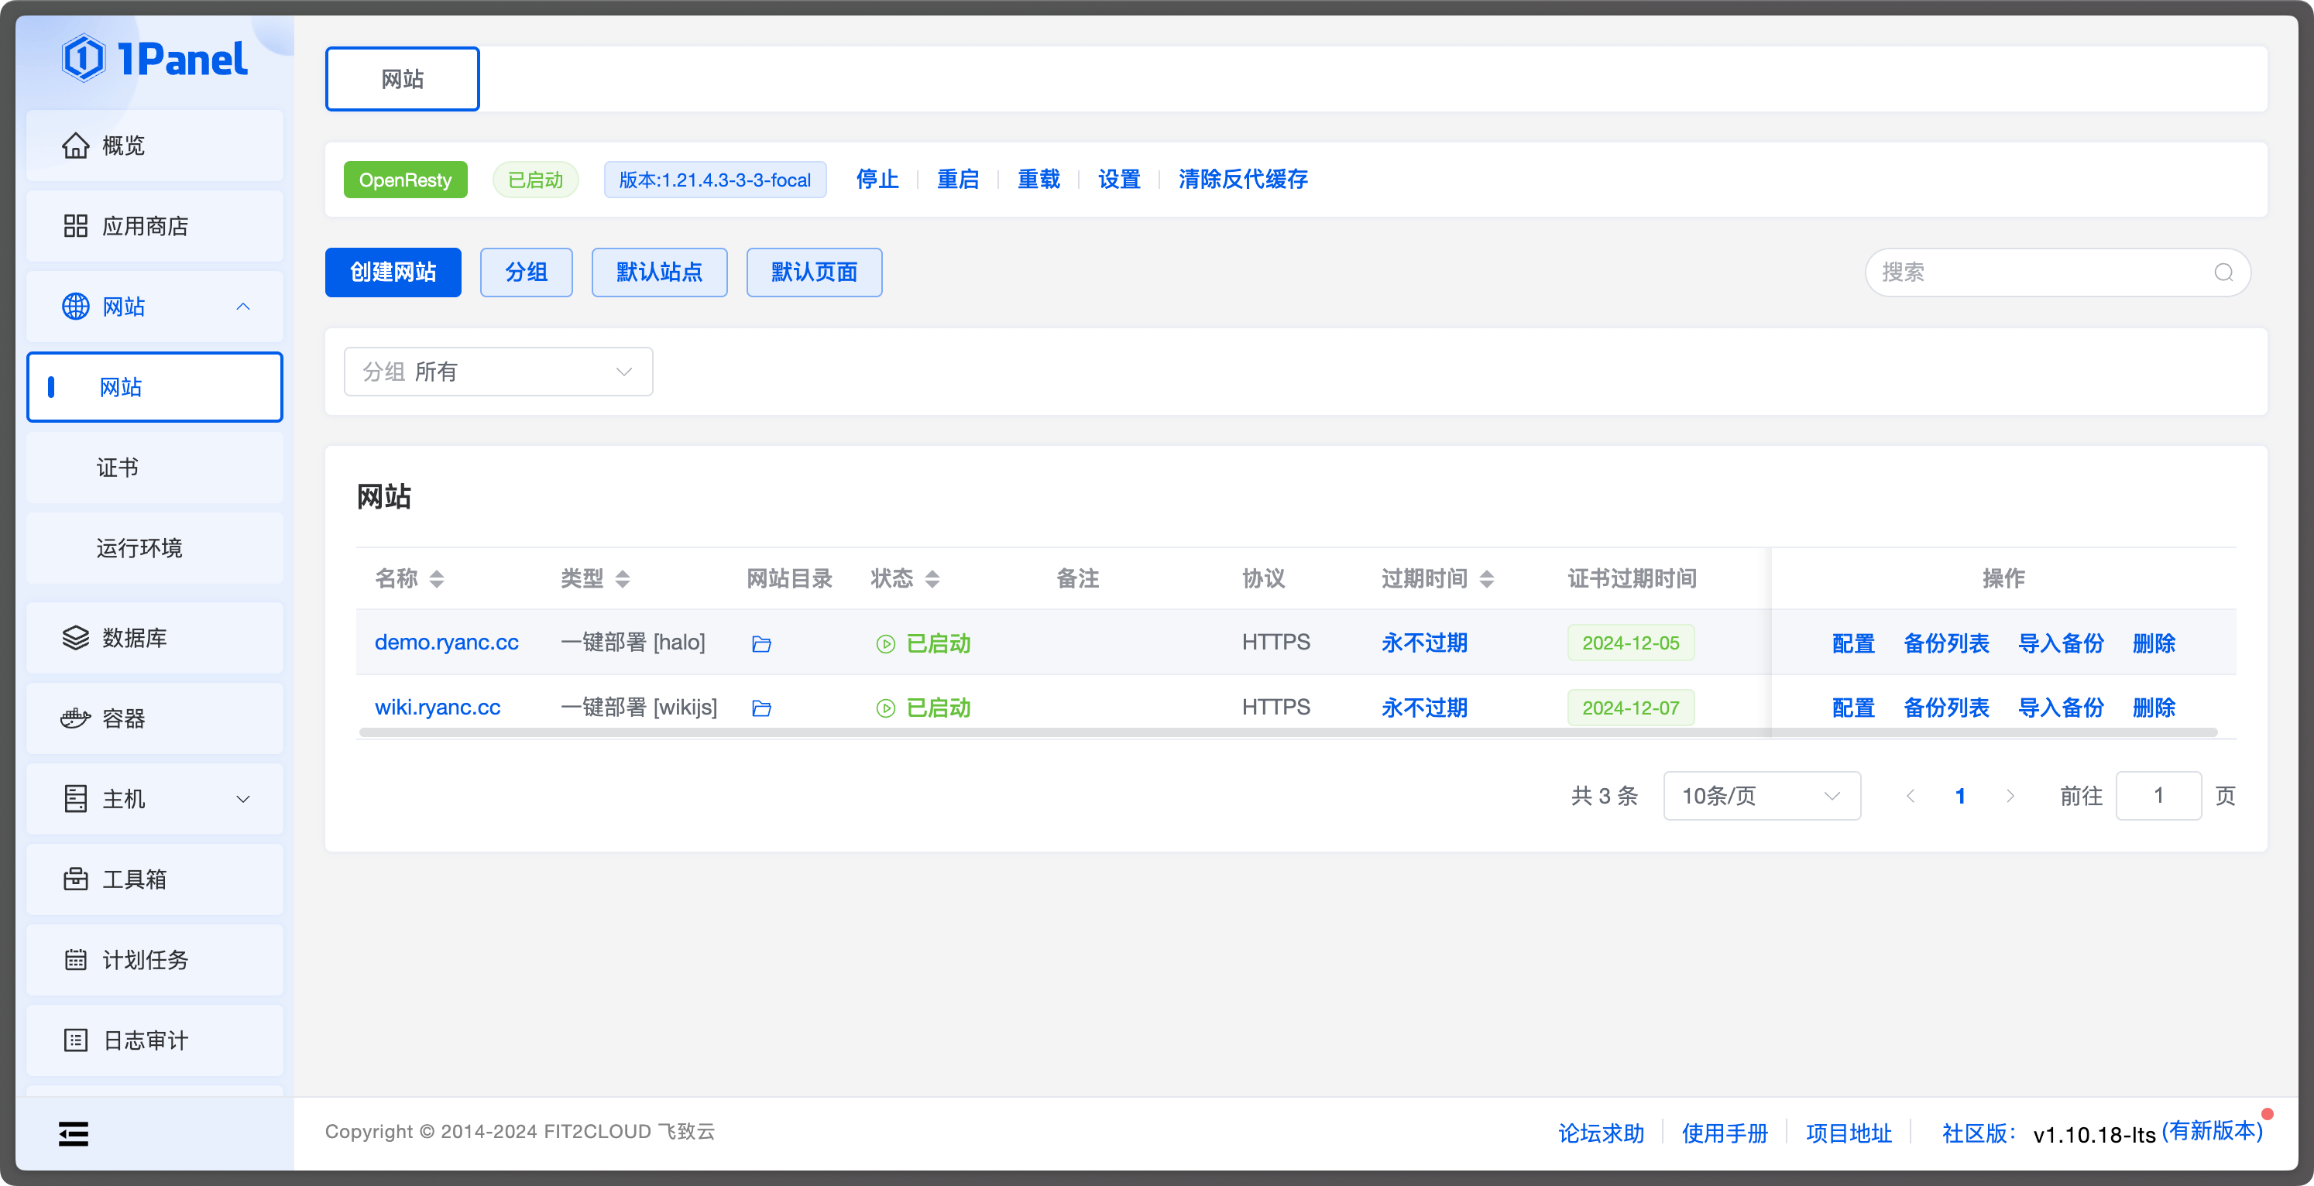Open the 概览 home overview icon
The width and height of the screenshot is (2314, 1186).
tap(75, 146)
